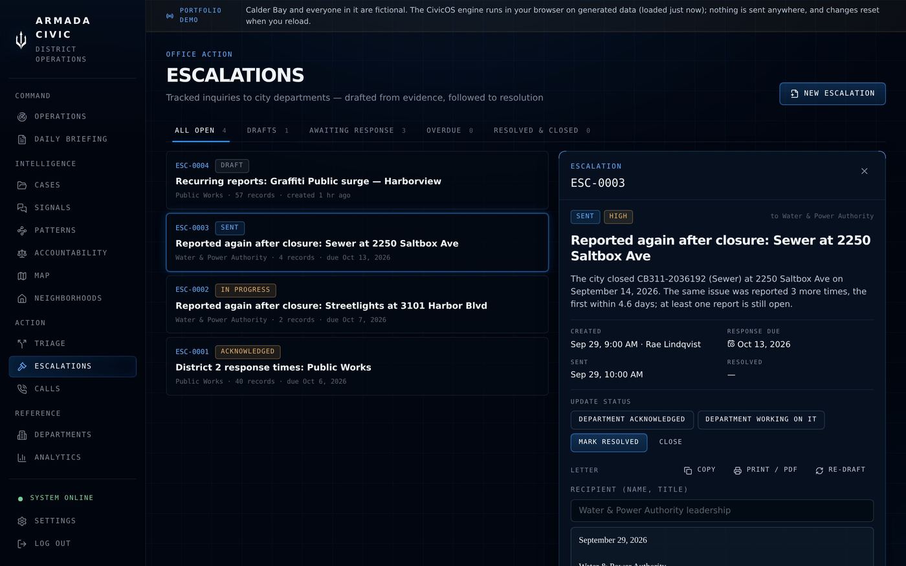
Task: Click the Close status button
Action: tap(670, 442)
